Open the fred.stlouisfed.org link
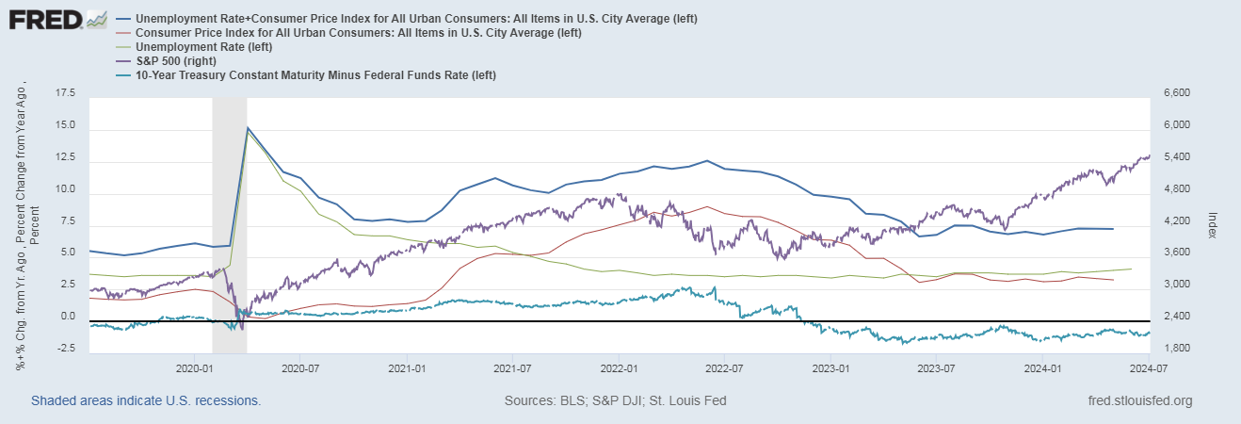The height and width of the screenshot is (424, 1241). coord(1139,401)
